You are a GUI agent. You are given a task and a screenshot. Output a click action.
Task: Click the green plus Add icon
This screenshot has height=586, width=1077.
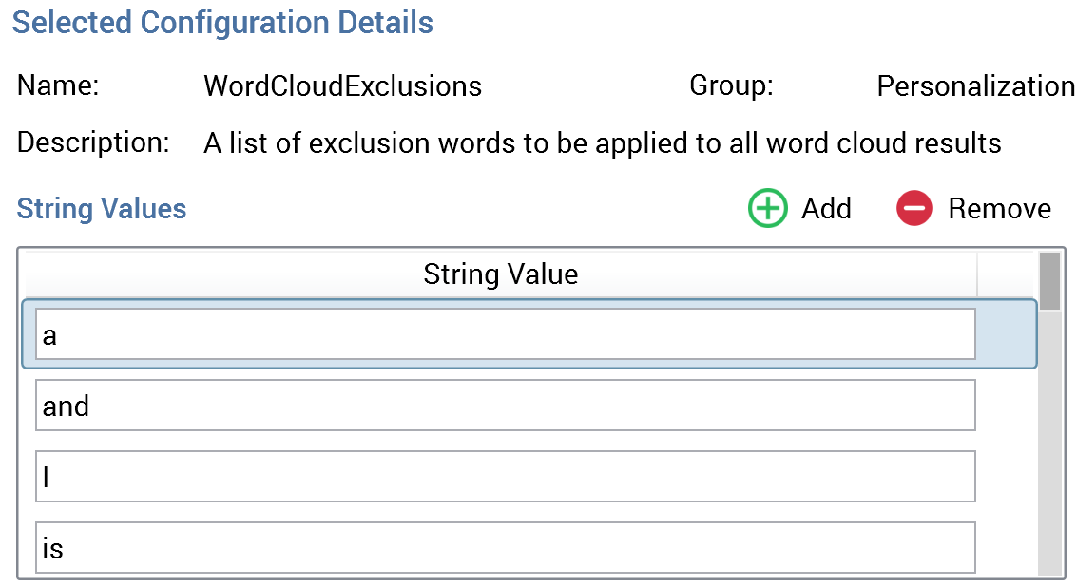768,209
